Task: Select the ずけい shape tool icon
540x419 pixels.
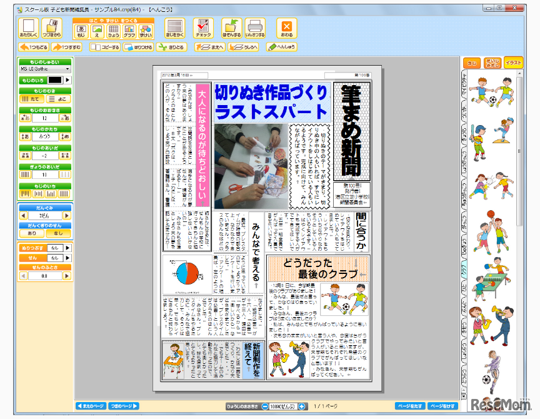Action: (145, 31)
